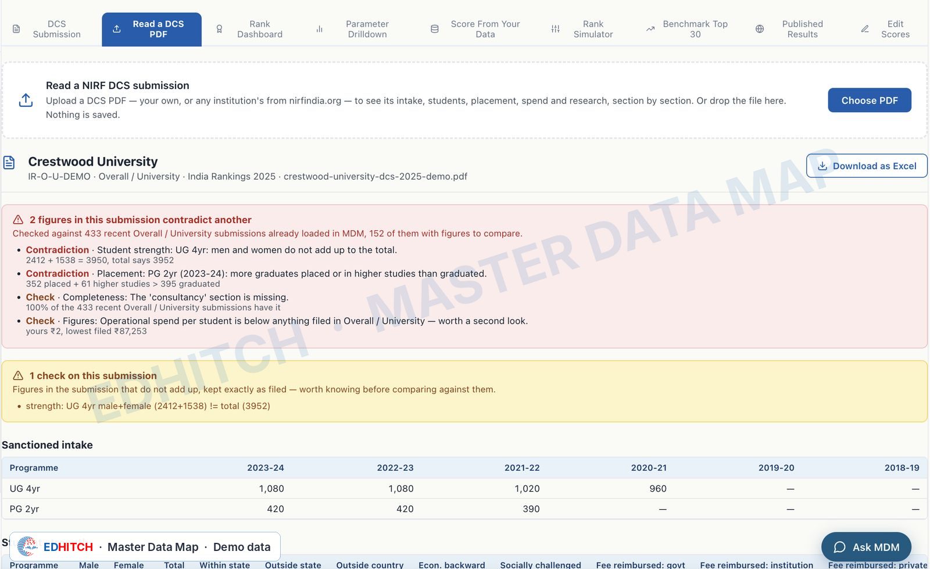The image size is (930, 569).
Task: Click the download icon on Excel button
Action: click(822, 166)
